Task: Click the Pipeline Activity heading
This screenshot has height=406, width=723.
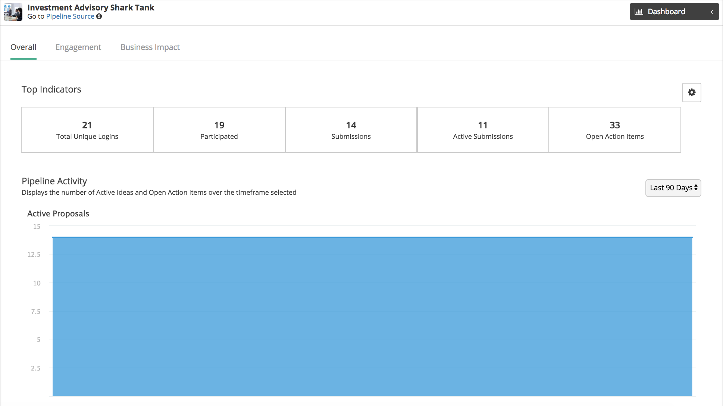Action: pyautogui.click(x=54, y=181)
